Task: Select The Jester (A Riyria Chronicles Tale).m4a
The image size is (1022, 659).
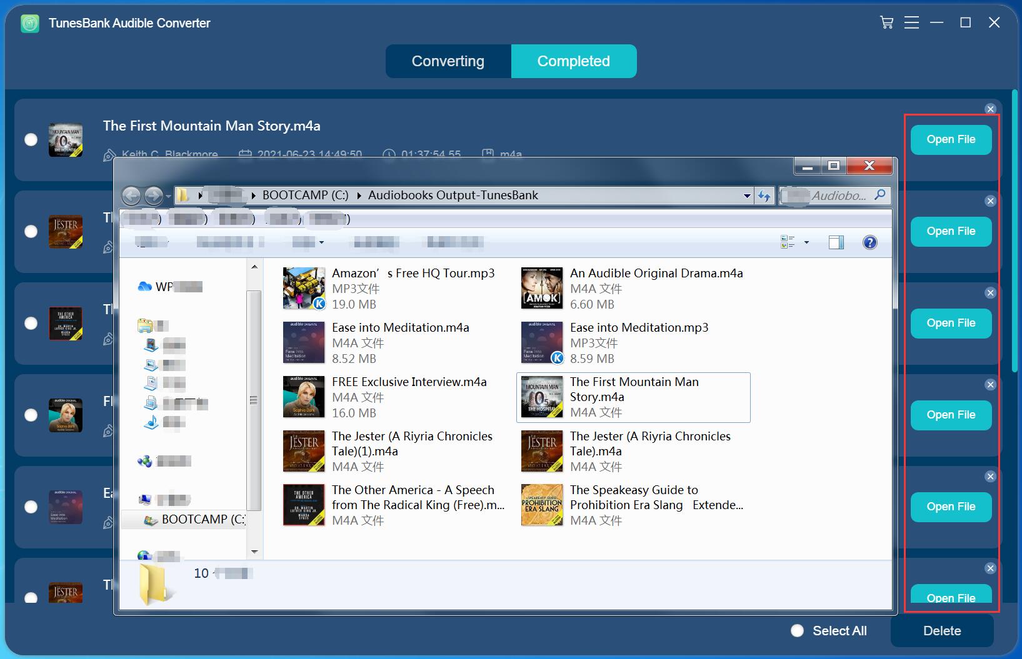Action: click(x=633, y=451)
